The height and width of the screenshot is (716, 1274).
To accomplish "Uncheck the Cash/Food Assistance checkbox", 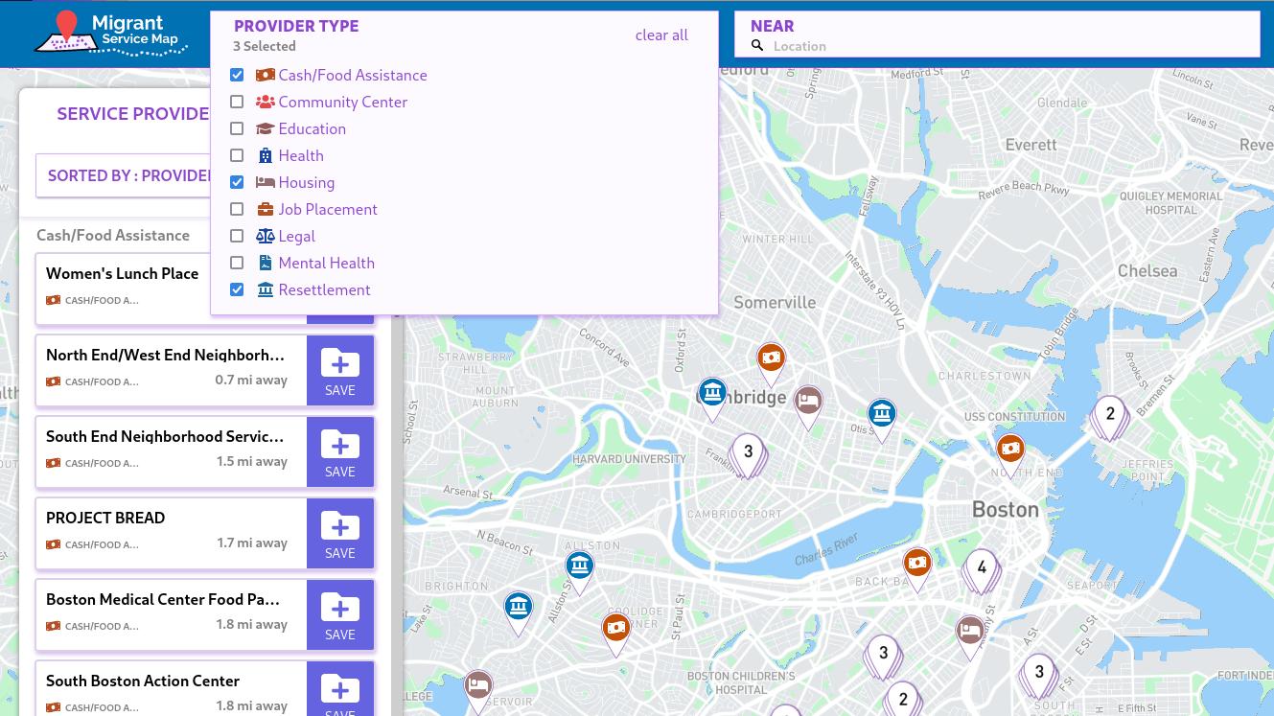I will [237, 75].
